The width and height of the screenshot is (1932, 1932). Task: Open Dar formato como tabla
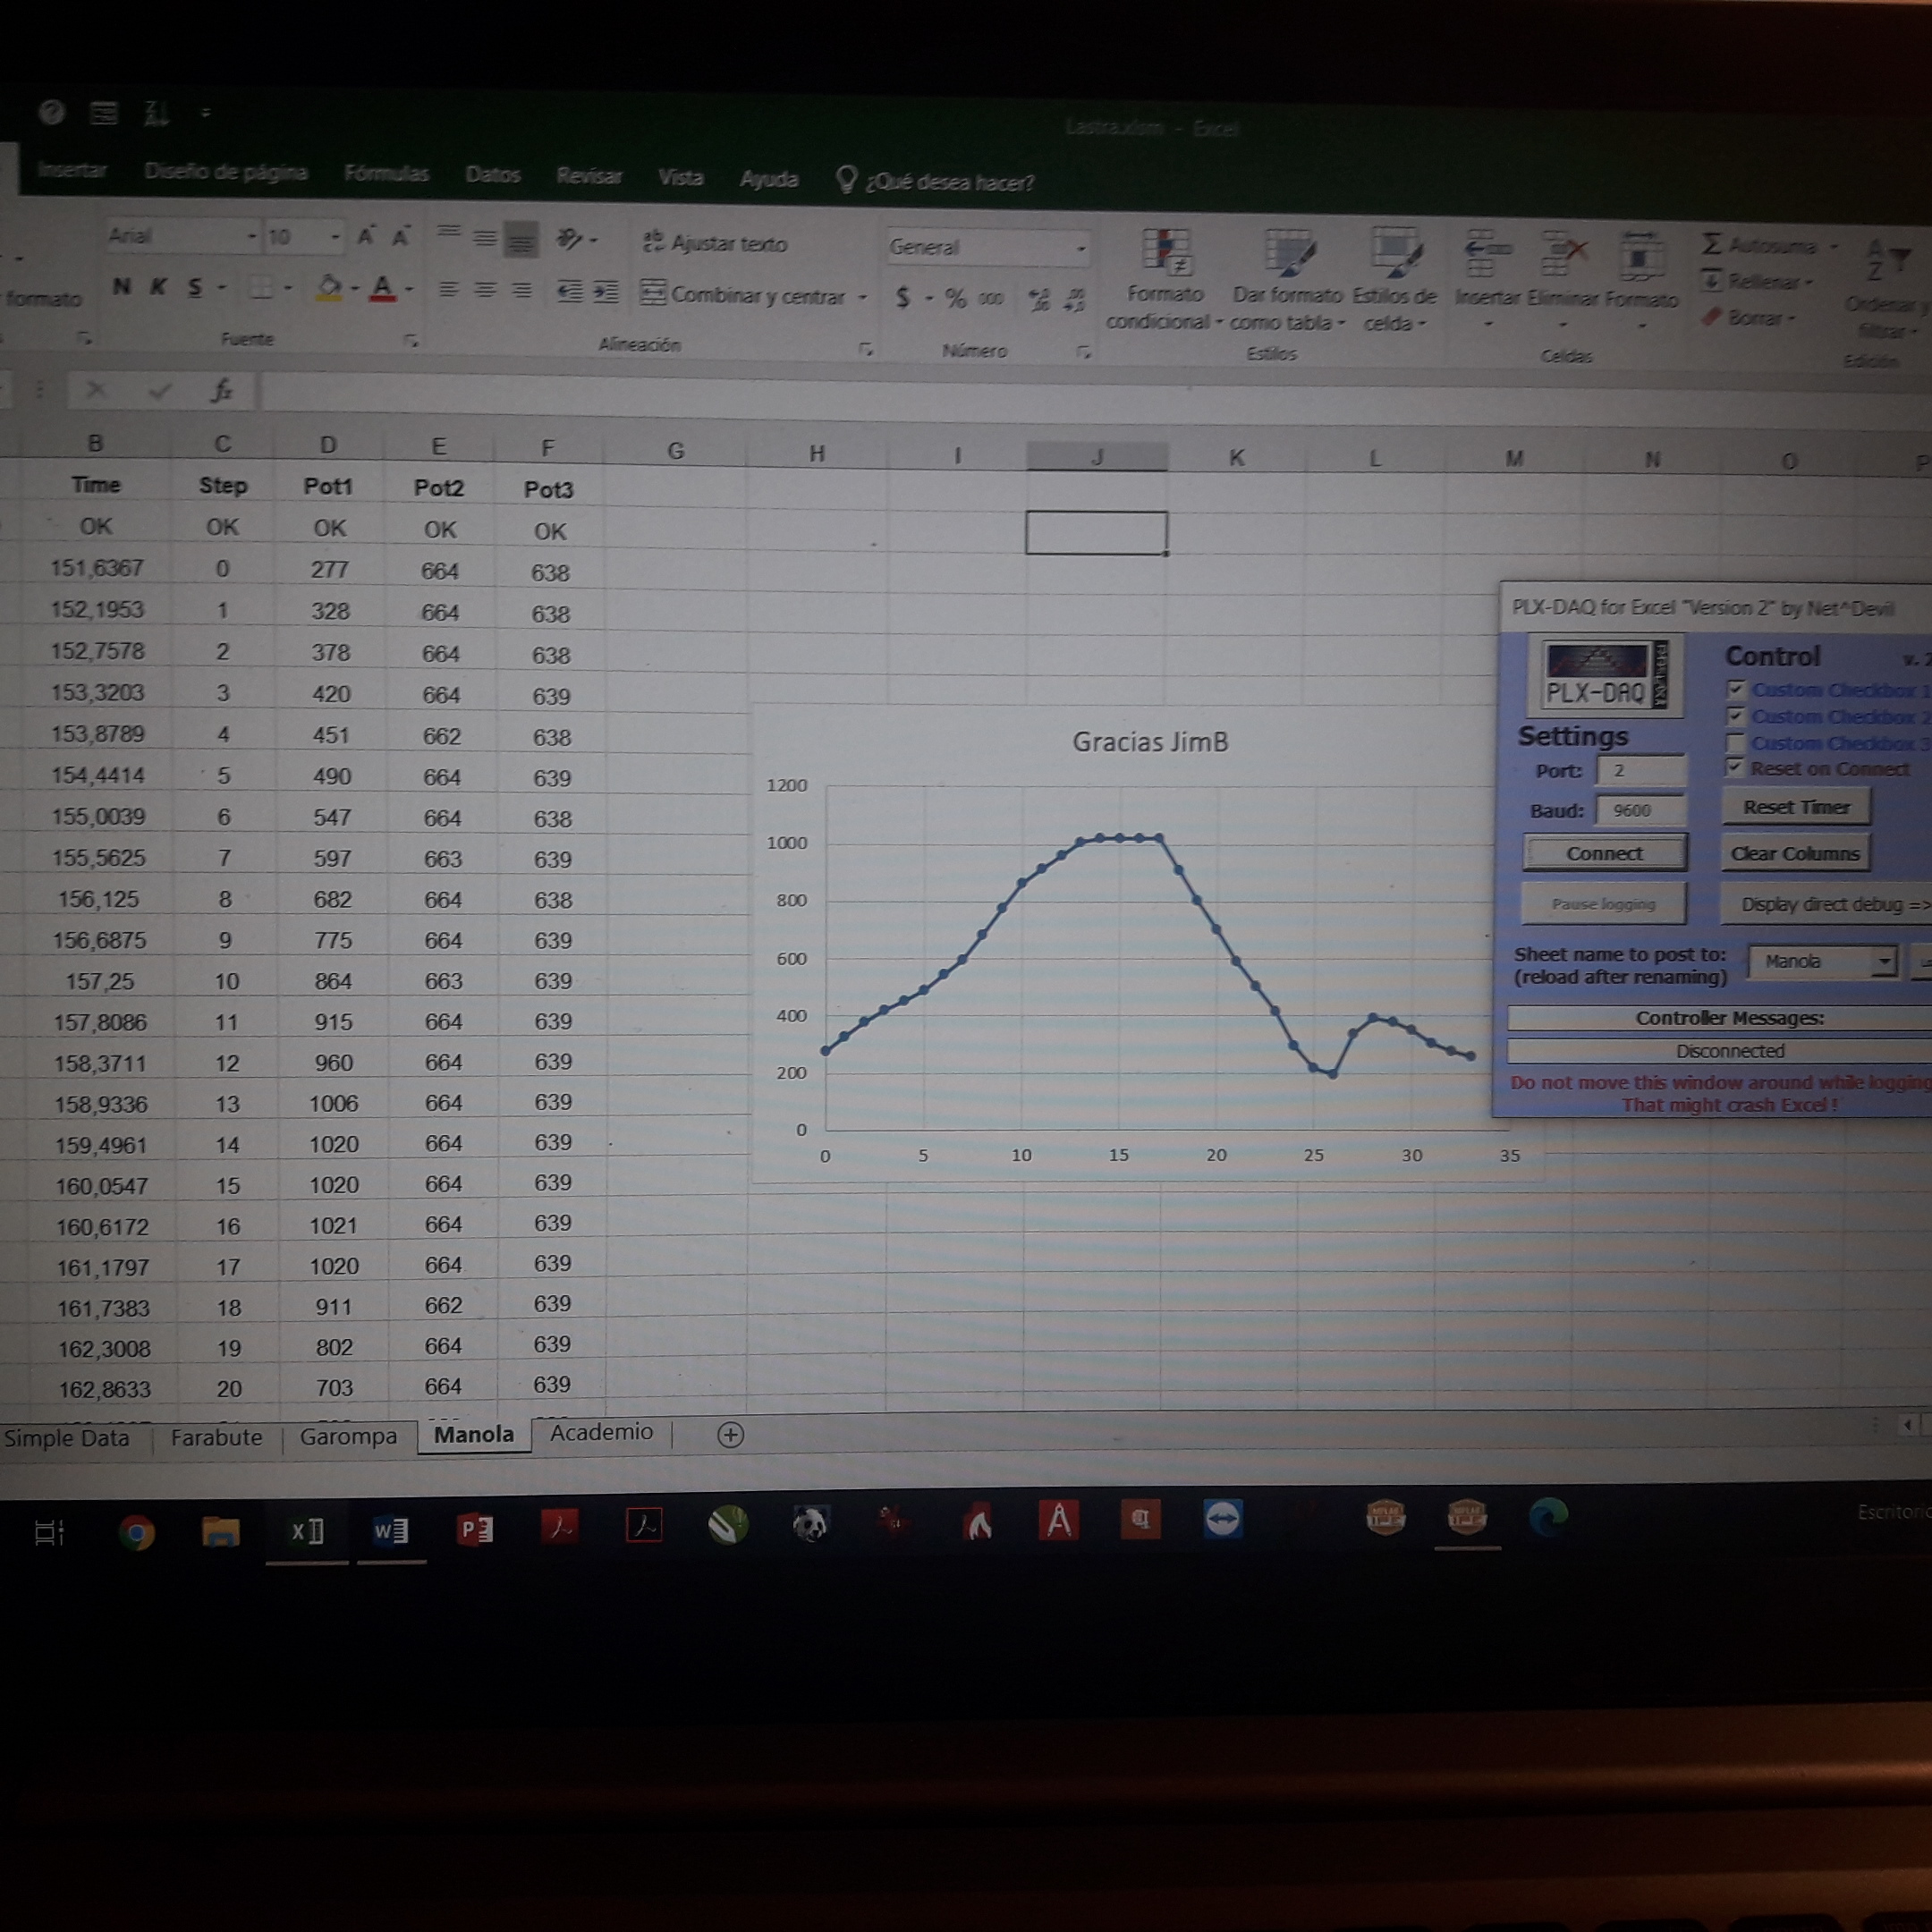1287,281
